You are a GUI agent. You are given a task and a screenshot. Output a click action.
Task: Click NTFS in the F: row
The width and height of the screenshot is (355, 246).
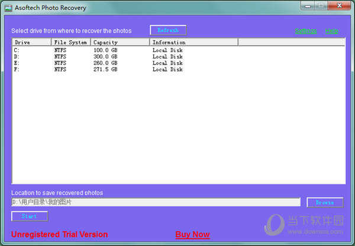coord(60,69)
